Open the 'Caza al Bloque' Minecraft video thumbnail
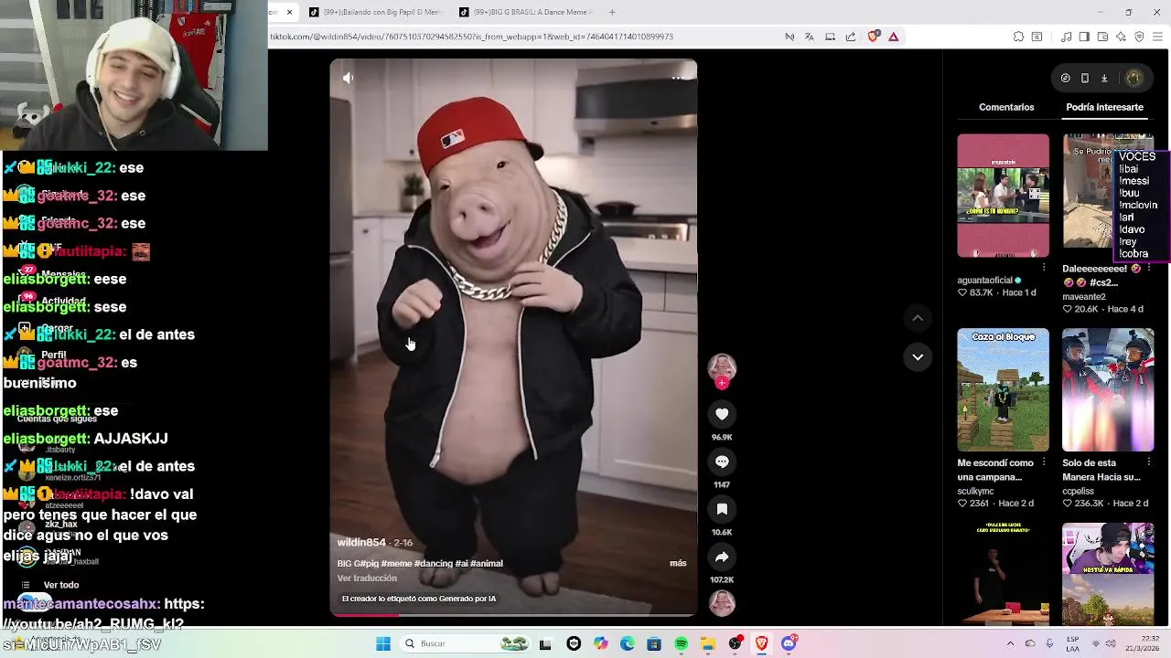The height and width of the screenshot is (658, 1171). [x=1003, y=390]
